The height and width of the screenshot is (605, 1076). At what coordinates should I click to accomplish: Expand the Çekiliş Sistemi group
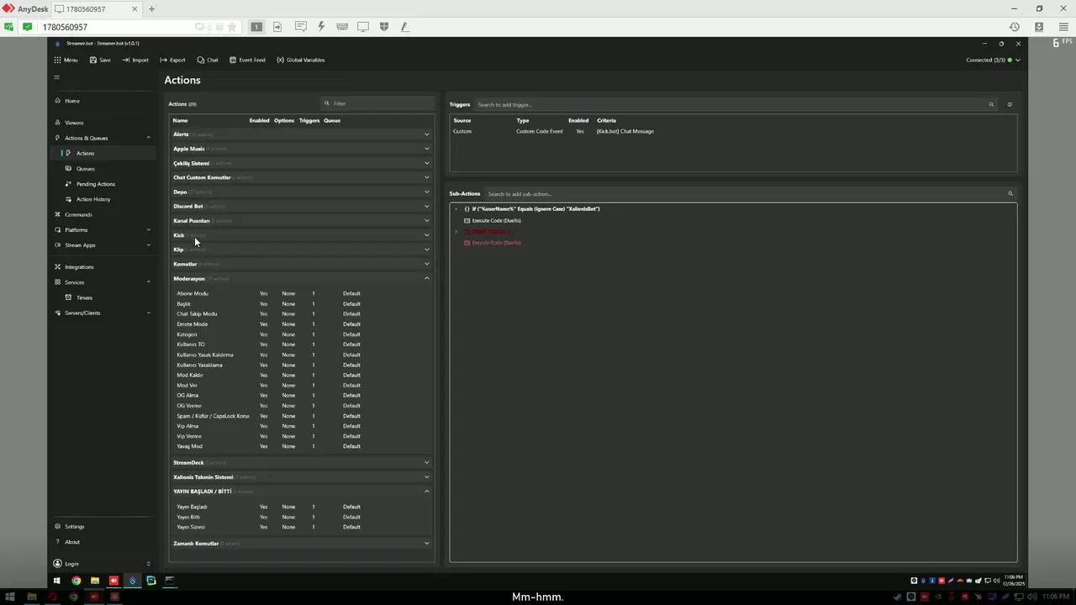click(427, 163)
